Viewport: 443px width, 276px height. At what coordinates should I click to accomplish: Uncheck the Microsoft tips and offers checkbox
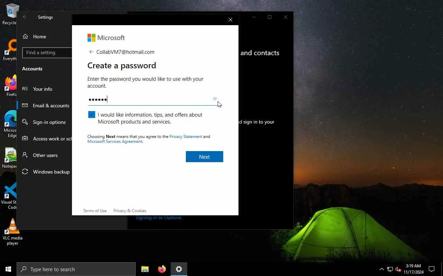coord(91,115)
